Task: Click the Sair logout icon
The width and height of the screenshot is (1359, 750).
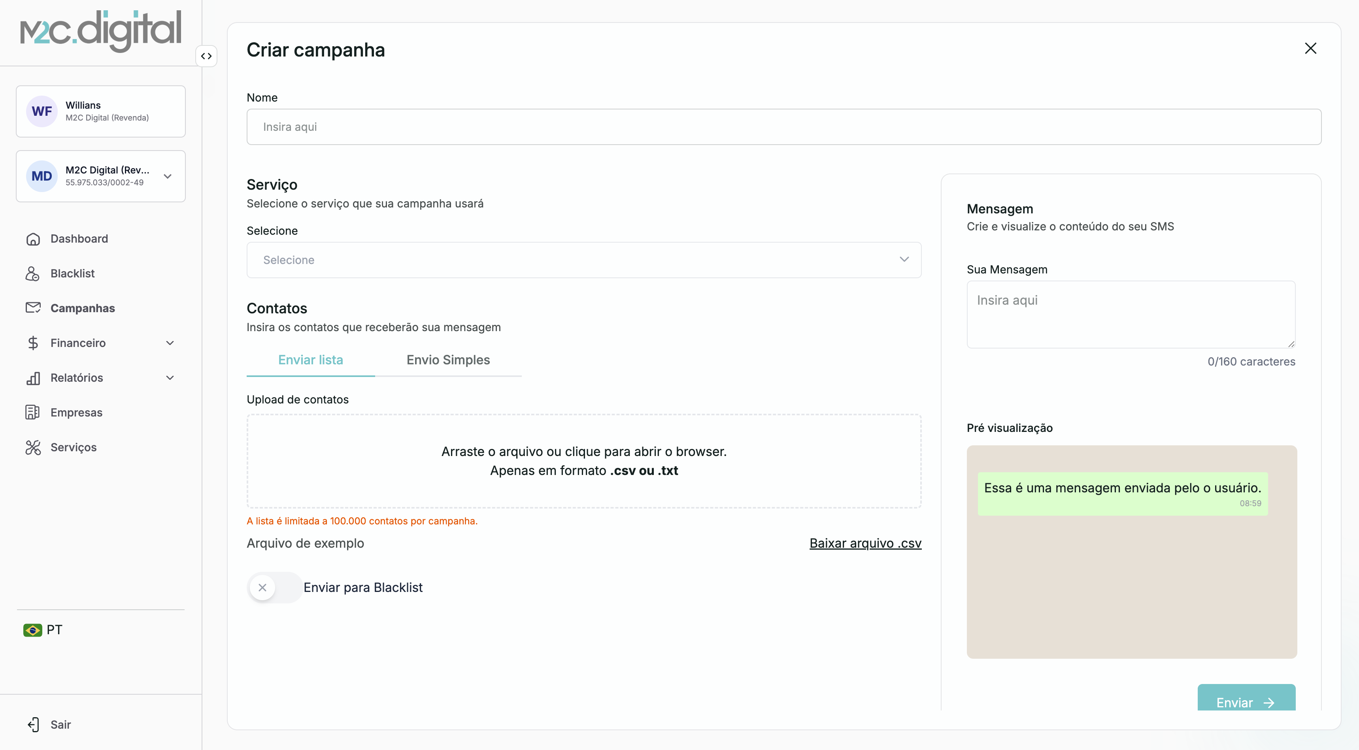Action: point(33,725)
